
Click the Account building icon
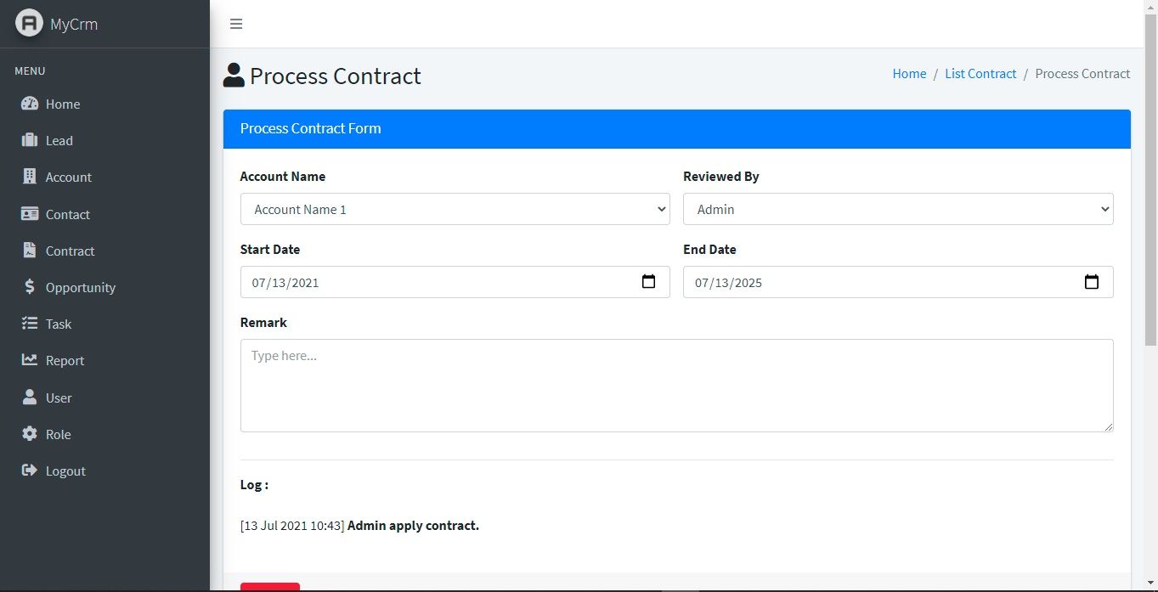click(x=30, y=177)
